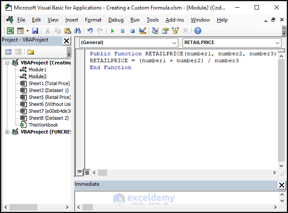
Task: Click inside the Immediate window input area
Action: [x=177, y=197]
